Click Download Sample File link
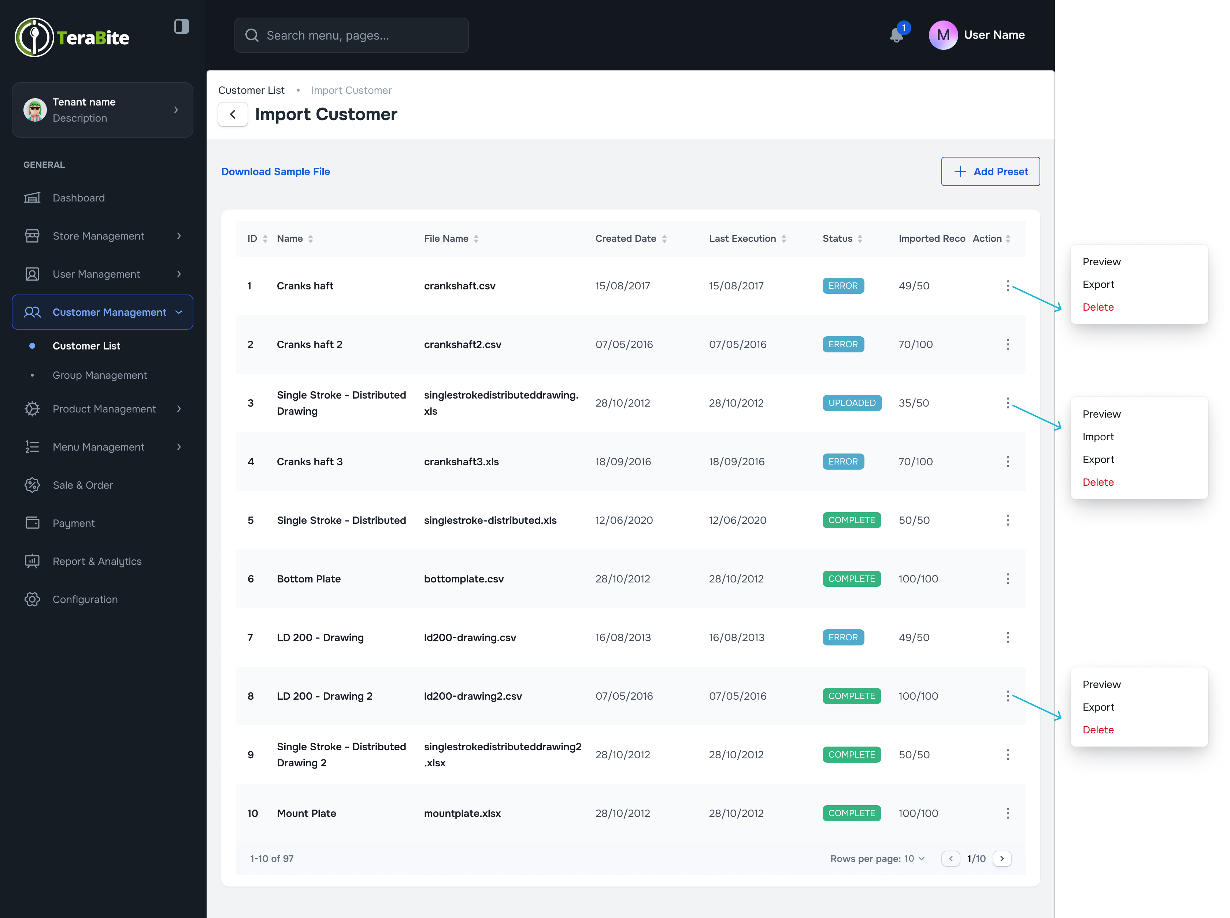This screenshot has width=1230, height=918. [275, 172]
